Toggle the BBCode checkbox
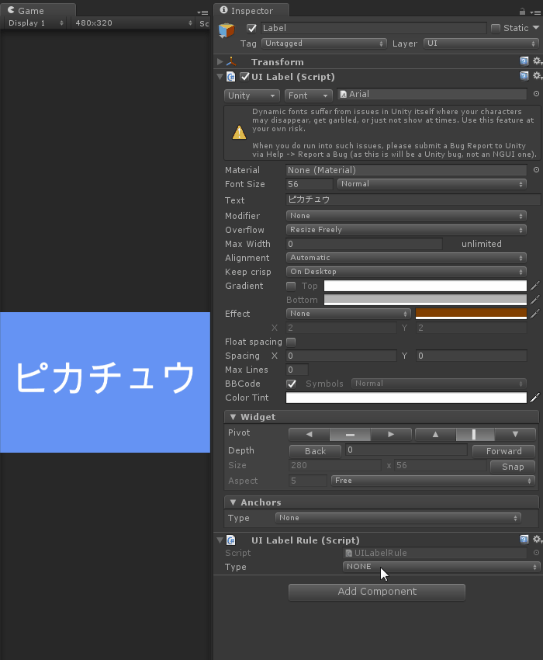This screenshot has height=660, width=543. (x=291, y=384)
